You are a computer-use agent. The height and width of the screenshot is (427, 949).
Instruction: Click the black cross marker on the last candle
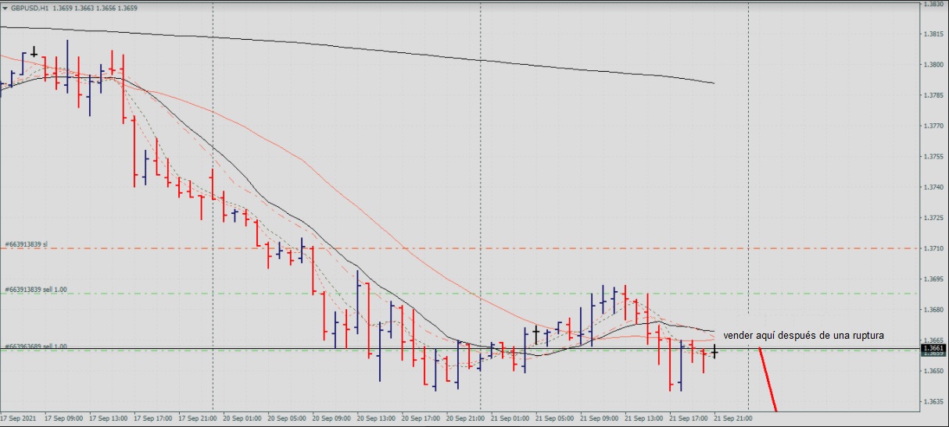point(714,353)
